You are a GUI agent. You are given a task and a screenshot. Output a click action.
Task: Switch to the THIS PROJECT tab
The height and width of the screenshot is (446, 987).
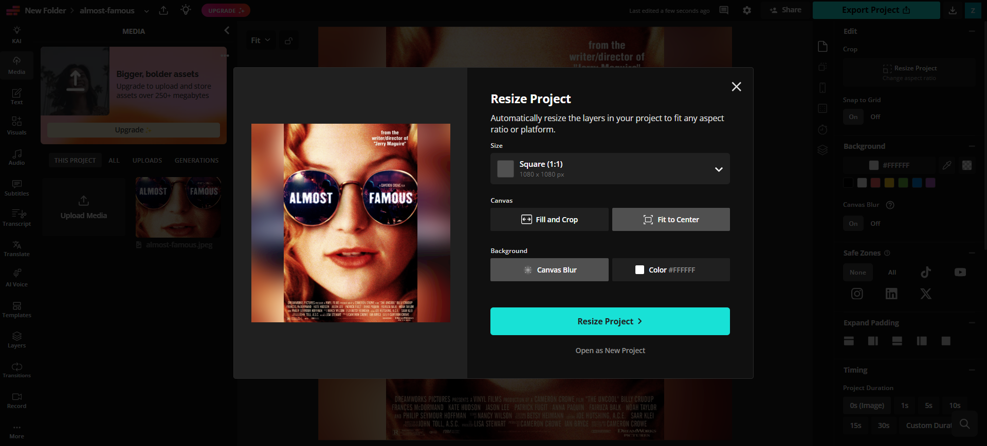75,161
